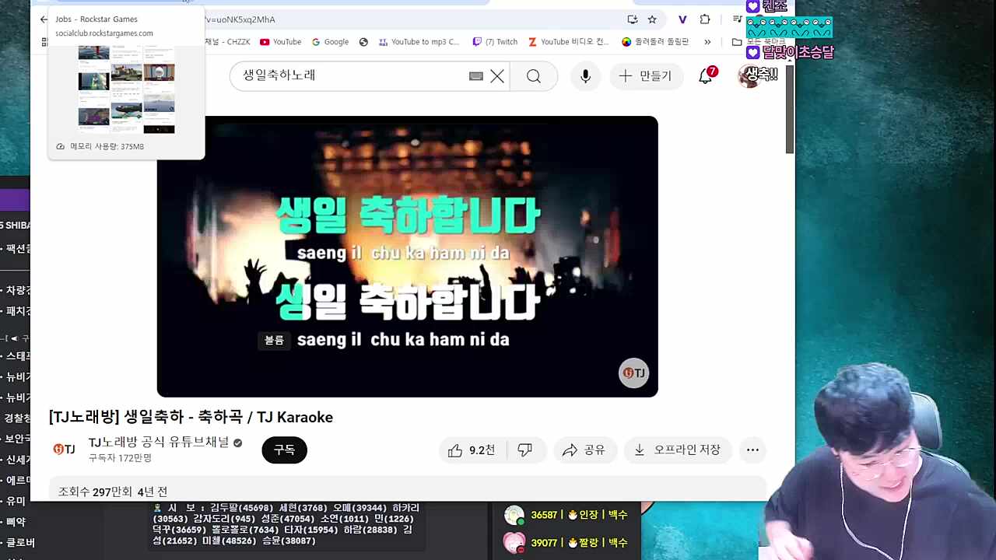Viewport: 996px width, 560px height.
Task: Like the video with thumbs up
Action: (472, 450)
